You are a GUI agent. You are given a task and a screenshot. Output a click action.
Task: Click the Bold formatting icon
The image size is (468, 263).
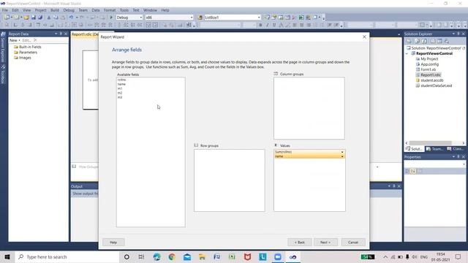click(260, 25)
